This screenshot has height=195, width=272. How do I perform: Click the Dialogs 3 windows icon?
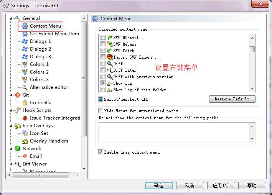[25, 56]
